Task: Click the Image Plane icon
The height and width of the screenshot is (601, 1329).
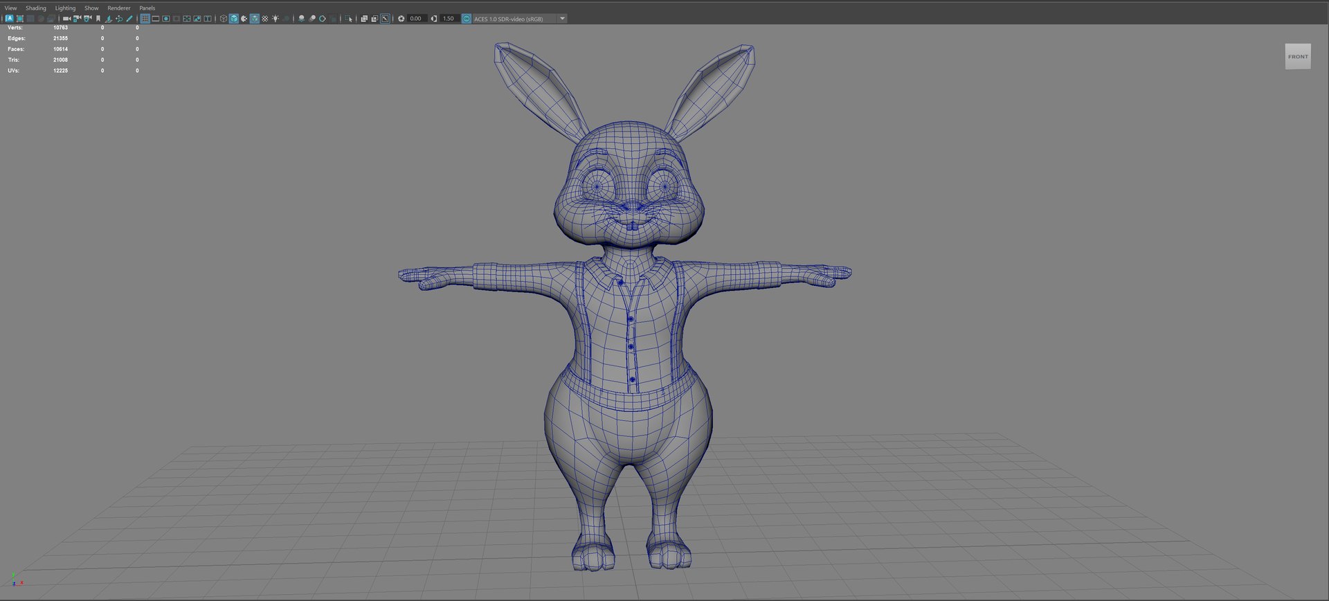Action: 108,19
